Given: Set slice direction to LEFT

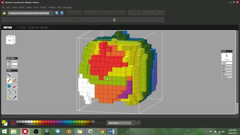Looking at the screenshot, I should click(x=226, y=69).
